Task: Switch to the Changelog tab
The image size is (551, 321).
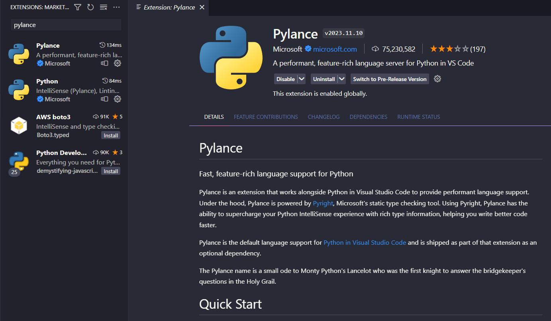Action: tap(324, 117)
